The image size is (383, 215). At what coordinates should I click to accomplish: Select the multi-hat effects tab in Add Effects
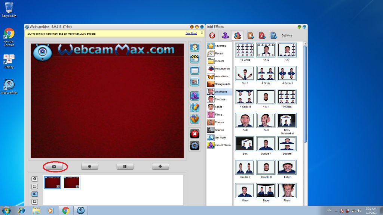238,35
